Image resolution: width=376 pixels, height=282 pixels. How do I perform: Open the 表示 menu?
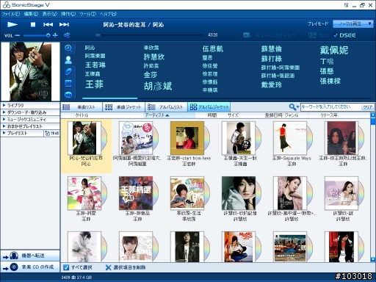pyautogui.click(x=50, y=14)
